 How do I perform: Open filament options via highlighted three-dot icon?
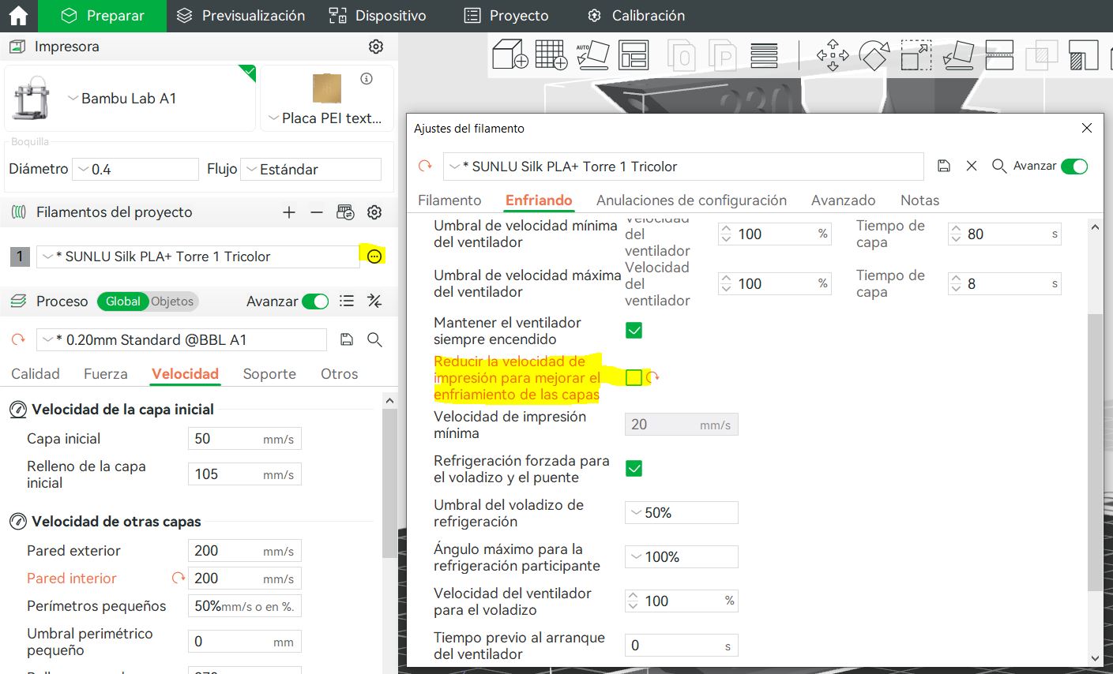[x=374, y=256]
